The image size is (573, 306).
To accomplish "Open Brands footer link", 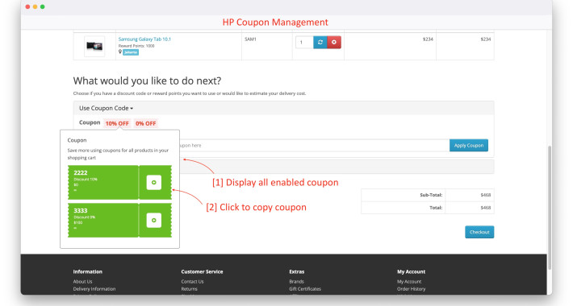I will click(296, 282).
